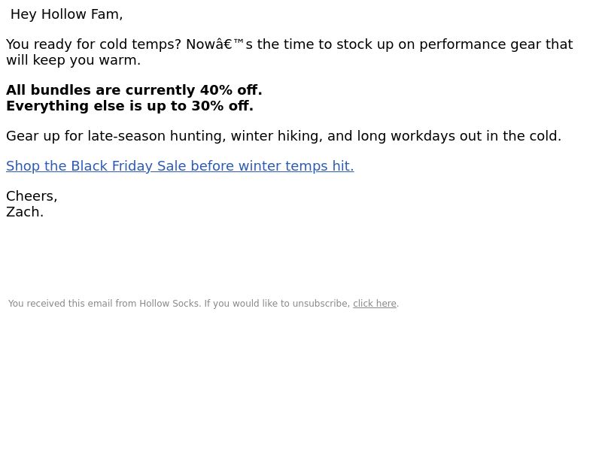Click the 'Zach.' signature name
Screen dimensions: 602x451
[x=25, y=212]
